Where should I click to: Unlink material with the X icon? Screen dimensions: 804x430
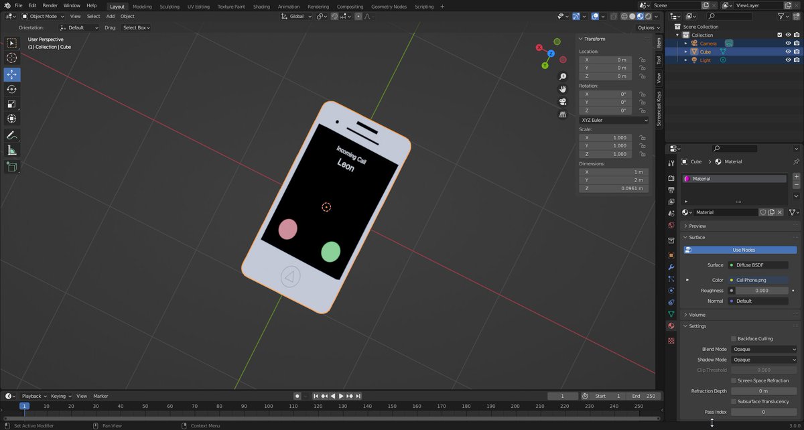[x=780, y=212]
